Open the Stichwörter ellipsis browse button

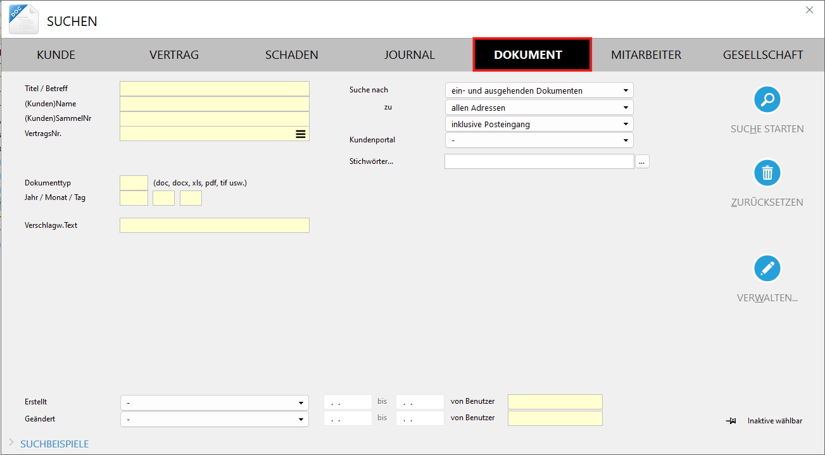pos(642,162)
